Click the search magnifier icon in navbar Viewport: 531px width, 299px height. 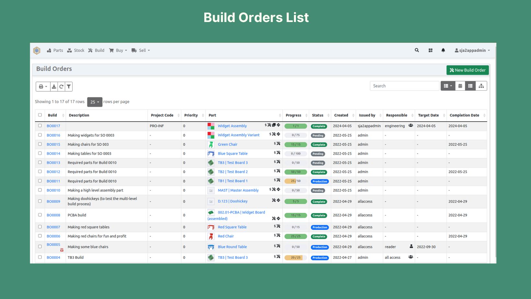pyautogui.click(x=417, y=50)
